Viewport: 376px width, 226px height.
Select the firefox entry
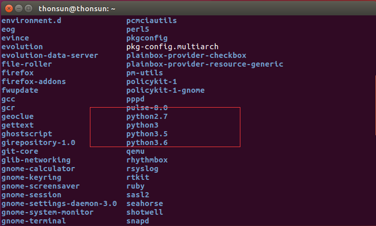point(17,73)
